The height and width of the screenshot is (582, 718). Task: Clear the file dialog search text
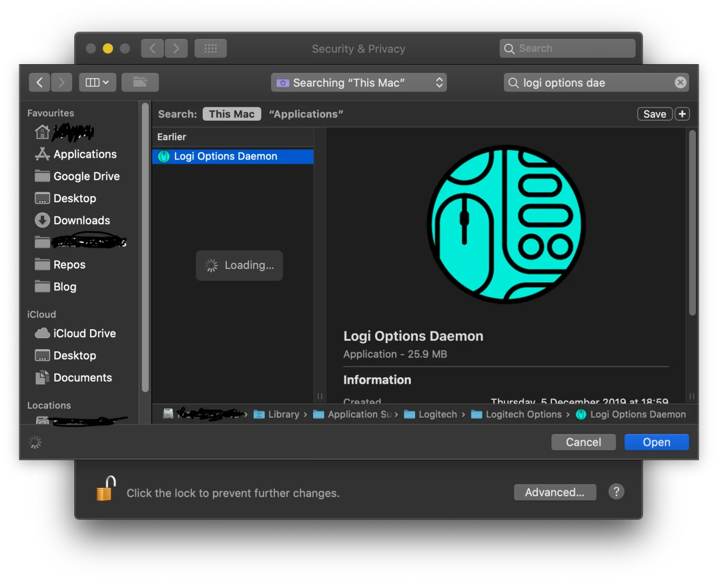coord(680,82)
